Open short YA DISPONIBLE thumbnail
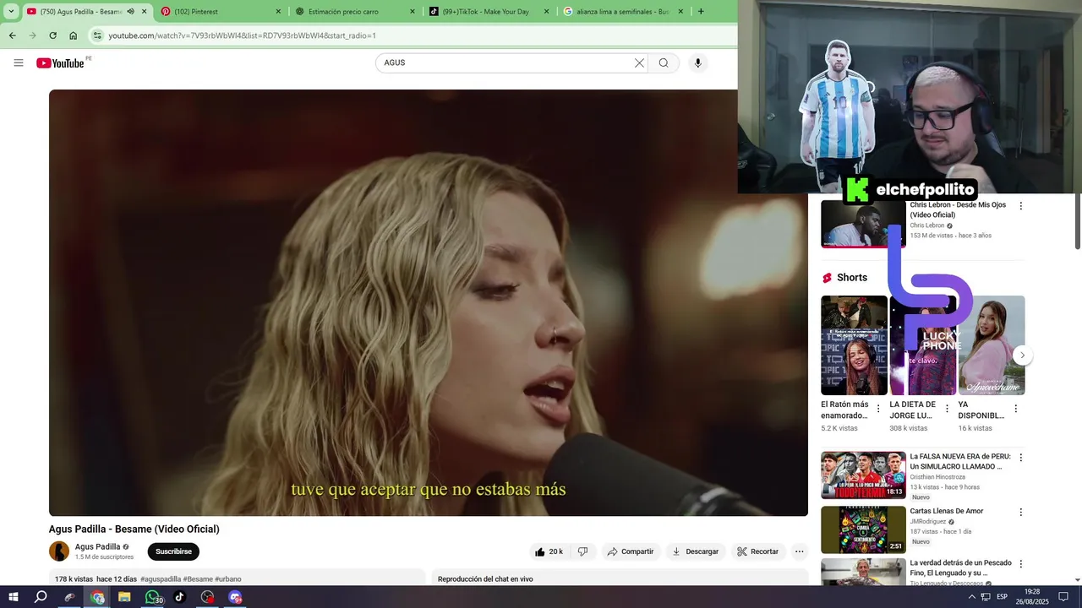The image size is (1082, 608). click(992, 345)
